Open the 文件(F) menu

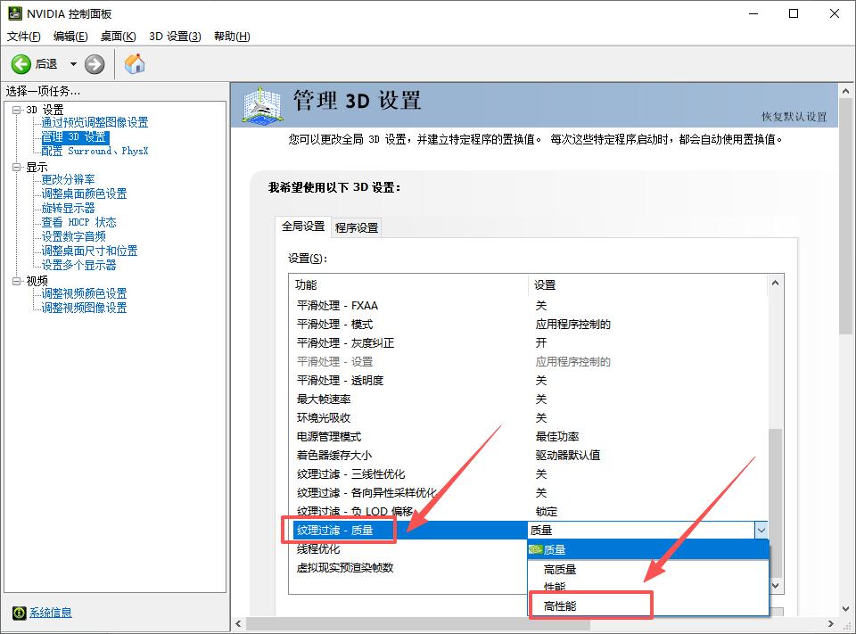click(x=23, y=36)
